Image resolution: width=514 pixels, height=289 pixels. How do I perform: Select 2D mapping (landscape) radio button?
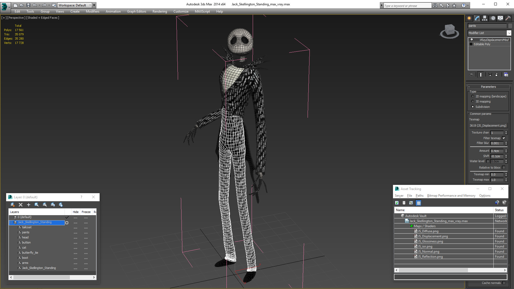[x=473, y=96]
